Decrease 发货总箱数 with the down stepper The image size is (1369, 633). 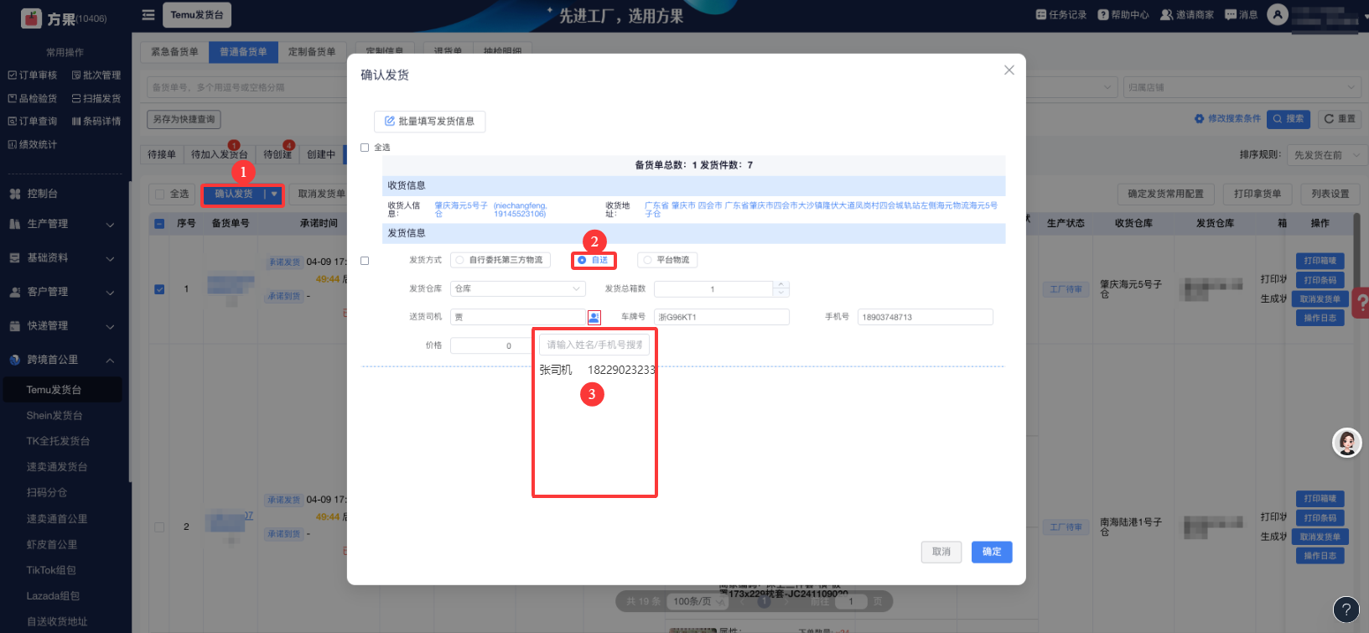(781, 293)
